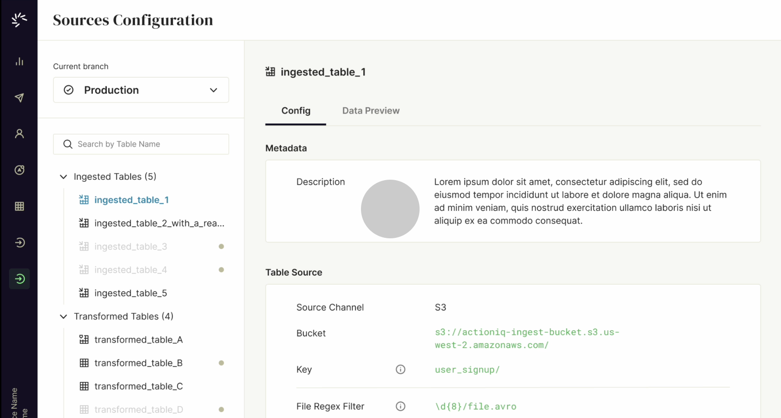781x418 pixels.
Task: Select the Config tab
Action: (295, 111)
